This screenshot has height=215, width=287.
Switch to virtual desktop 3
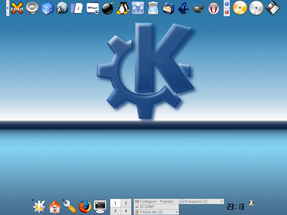[x=115, y=211]
